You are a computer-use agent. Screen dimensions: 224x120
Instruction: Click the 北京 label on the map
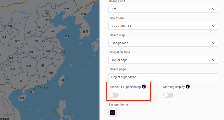tap(46, 13)
